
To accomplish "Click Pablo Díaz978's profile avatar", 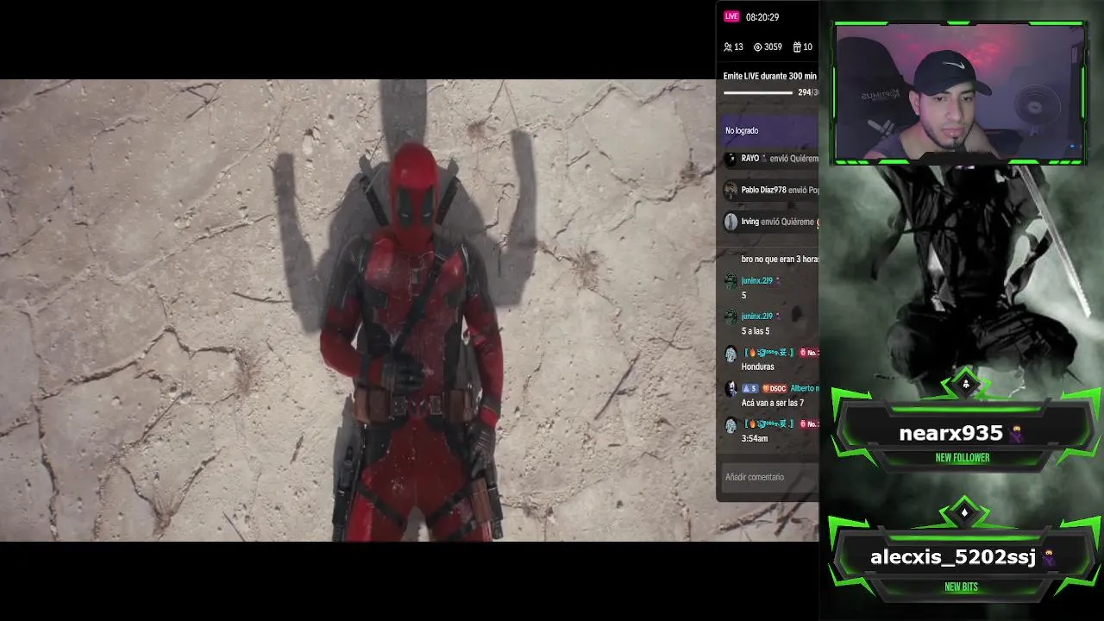I will pos(731,191).
